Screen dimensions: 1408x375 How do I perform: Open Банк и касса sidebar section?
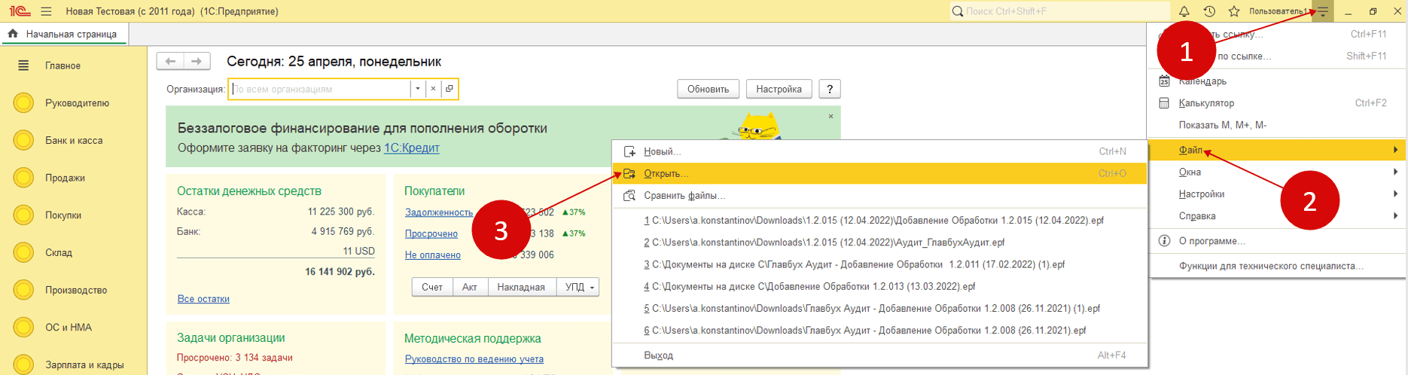(73, 141)
